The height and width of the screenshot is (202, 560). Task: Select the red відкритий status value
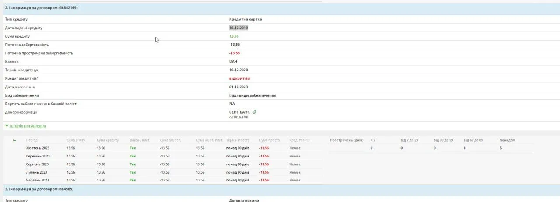pyautogui.click(x=239, y=78)
